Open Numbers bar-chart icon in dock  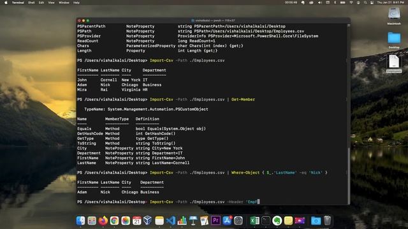(x=182, y=221)
